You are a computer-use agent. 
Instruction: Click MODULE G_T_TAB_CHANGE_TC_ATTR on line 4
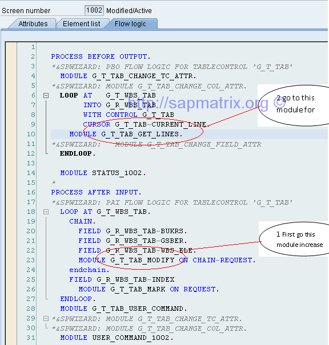129,76
